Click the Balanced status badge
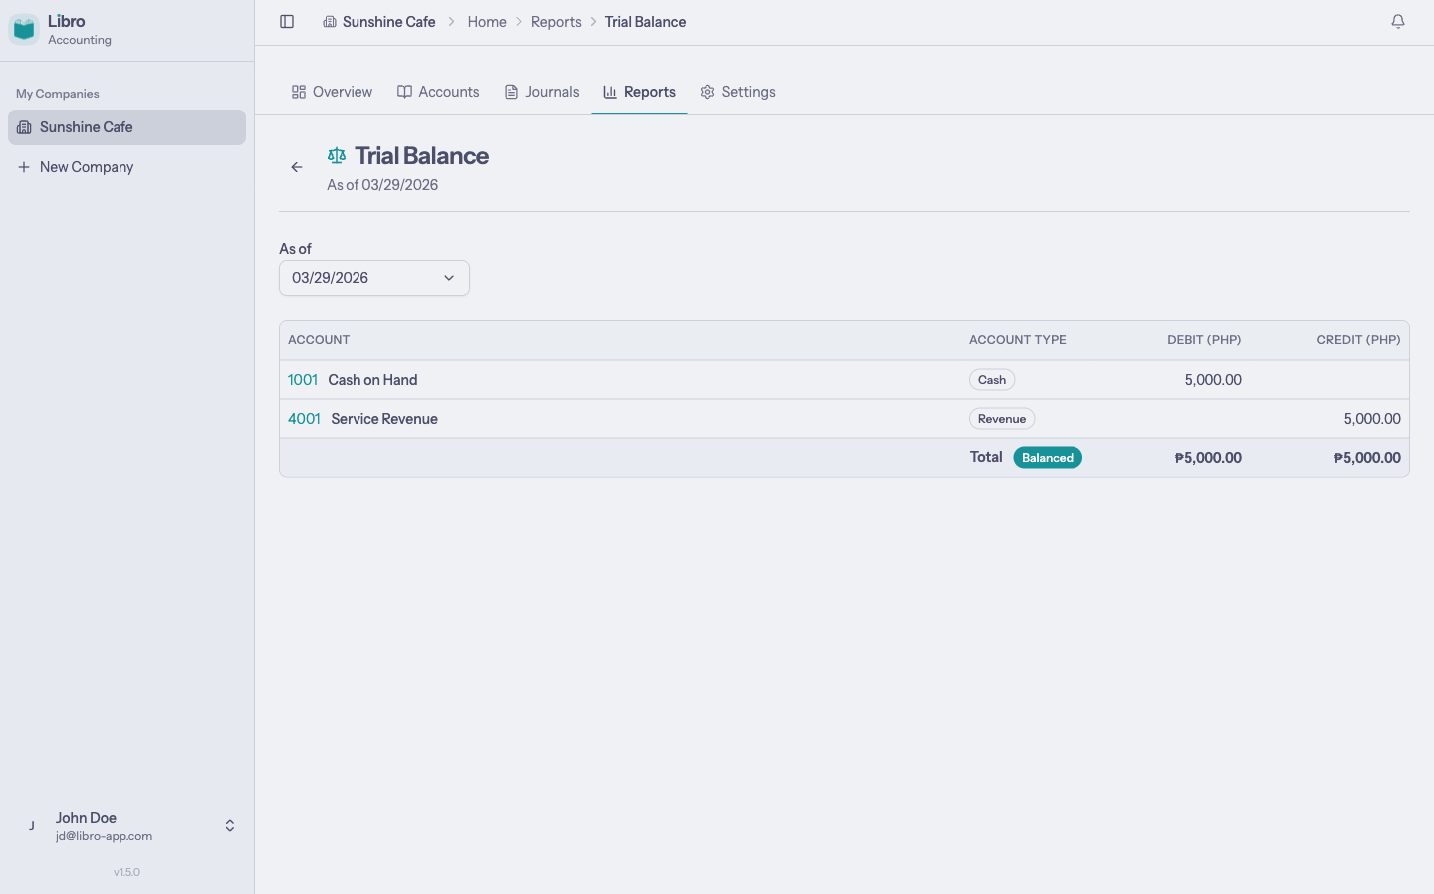Screen dimensions: 1434x894 coord(1048,457)
